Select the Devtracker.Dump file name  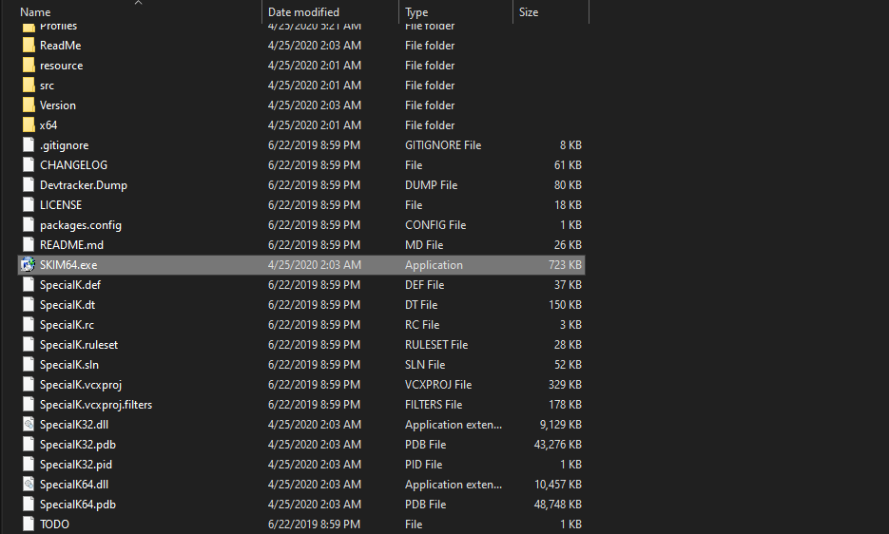(x=84, y=185)
